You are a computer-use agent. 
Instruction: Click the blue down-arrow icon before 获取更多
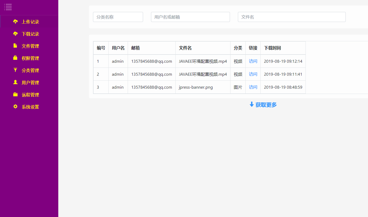tap(251, 104)
